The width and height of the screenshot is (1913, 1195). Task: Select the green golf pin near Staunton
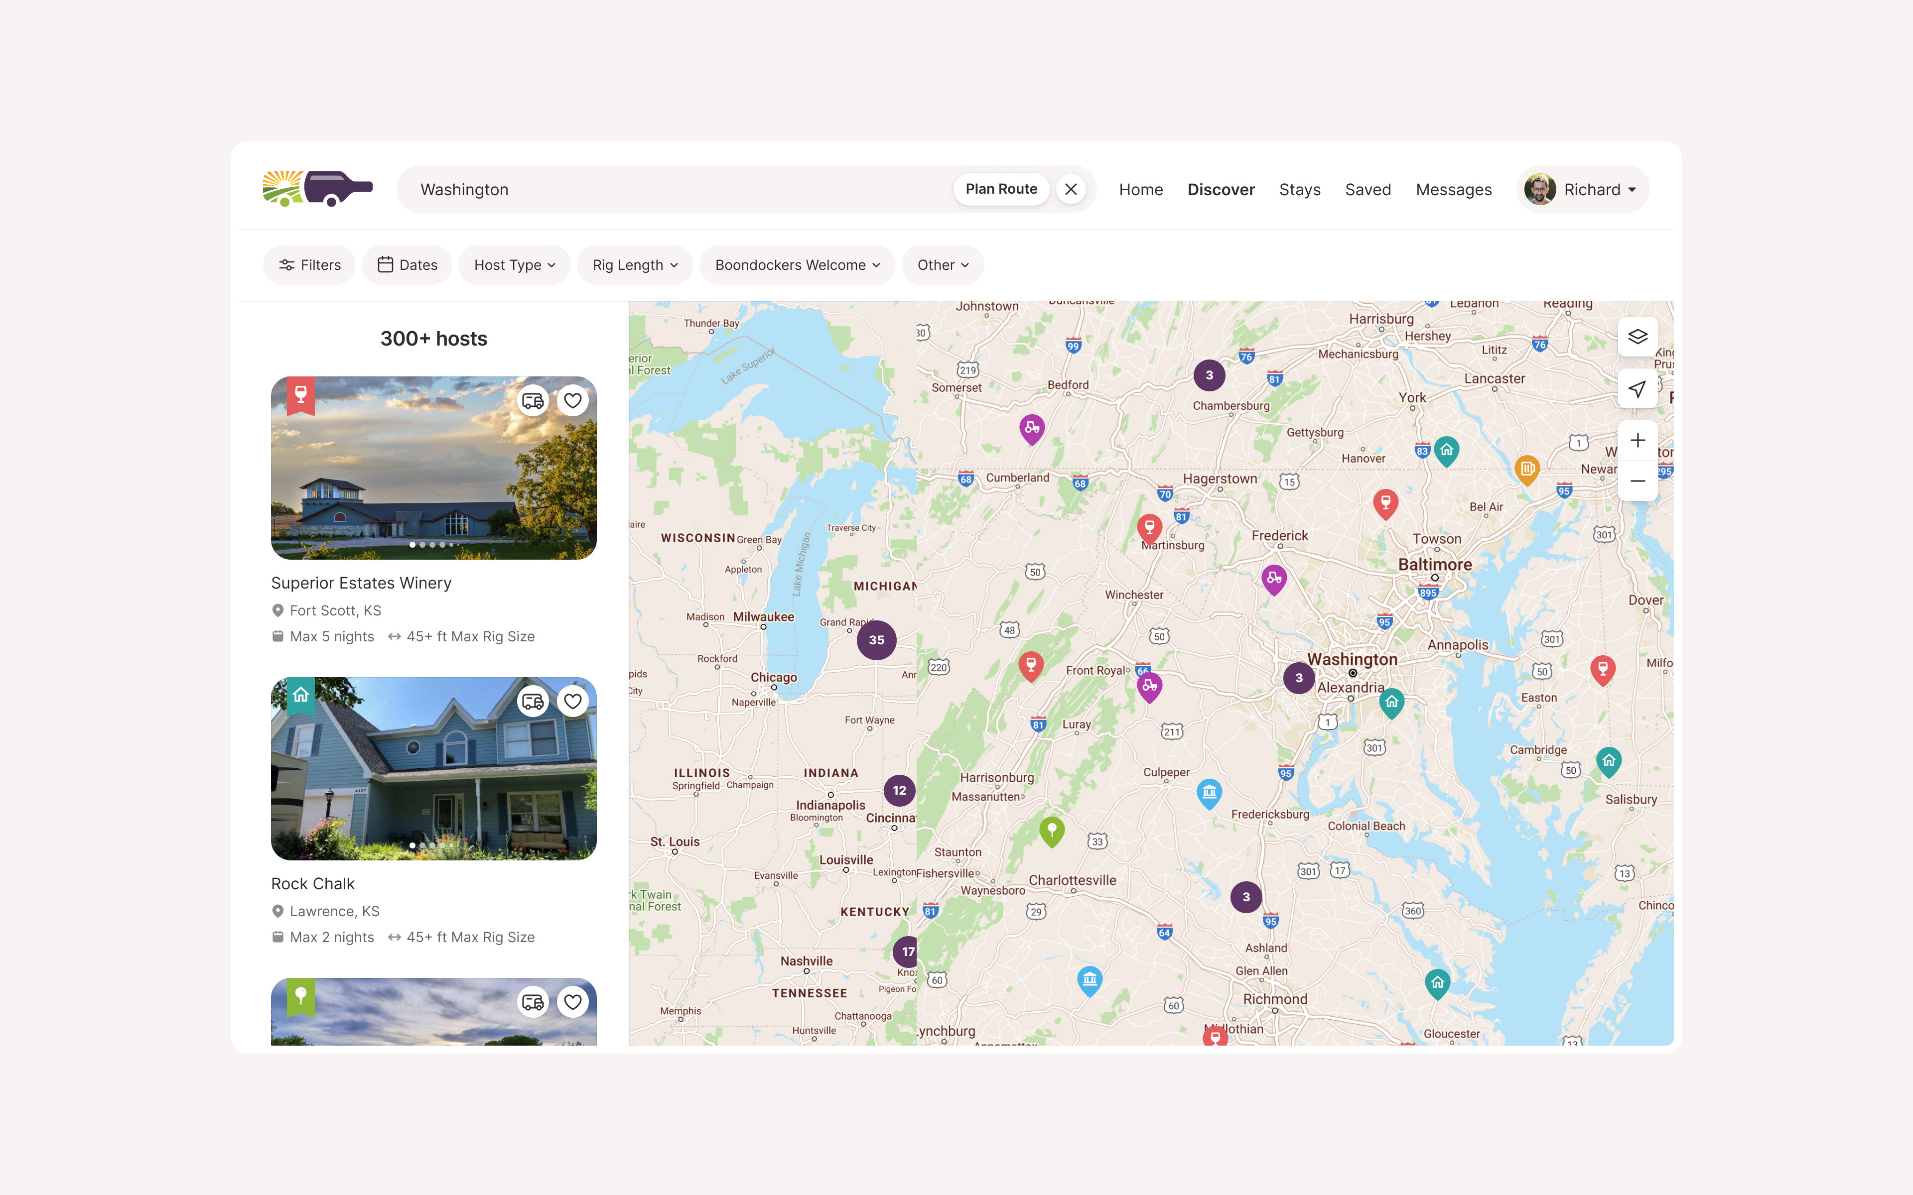[x=1051, y=832]
